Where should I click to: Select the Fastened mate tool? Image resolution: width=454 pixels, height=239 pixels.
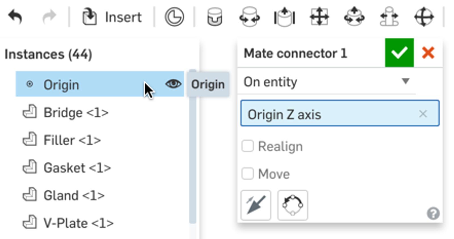[x=215, y=17]
